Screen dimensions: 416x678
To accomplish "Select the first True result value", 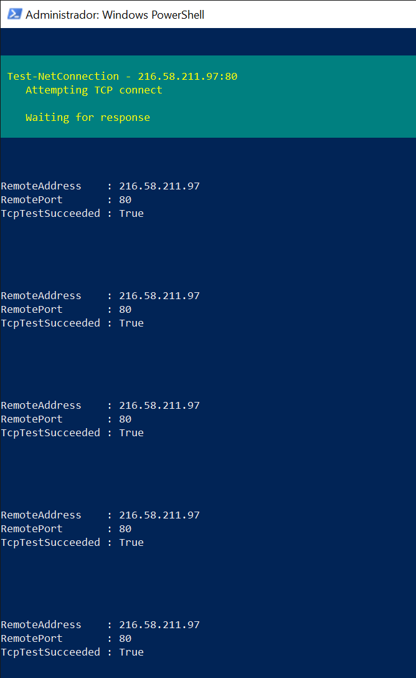I will tap(131, 213).
